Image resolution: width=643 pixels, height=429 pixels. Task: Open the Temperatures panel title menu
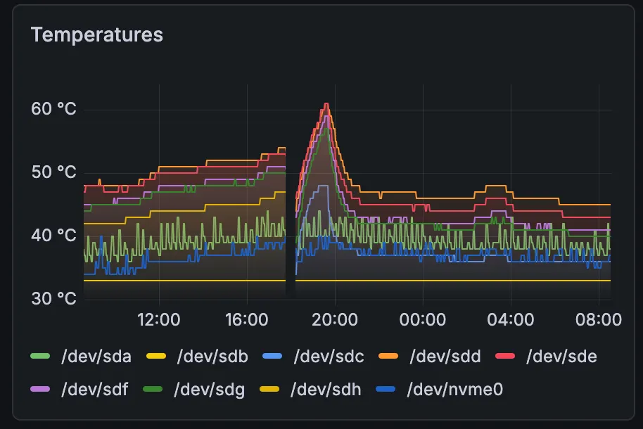pos(97,34)
